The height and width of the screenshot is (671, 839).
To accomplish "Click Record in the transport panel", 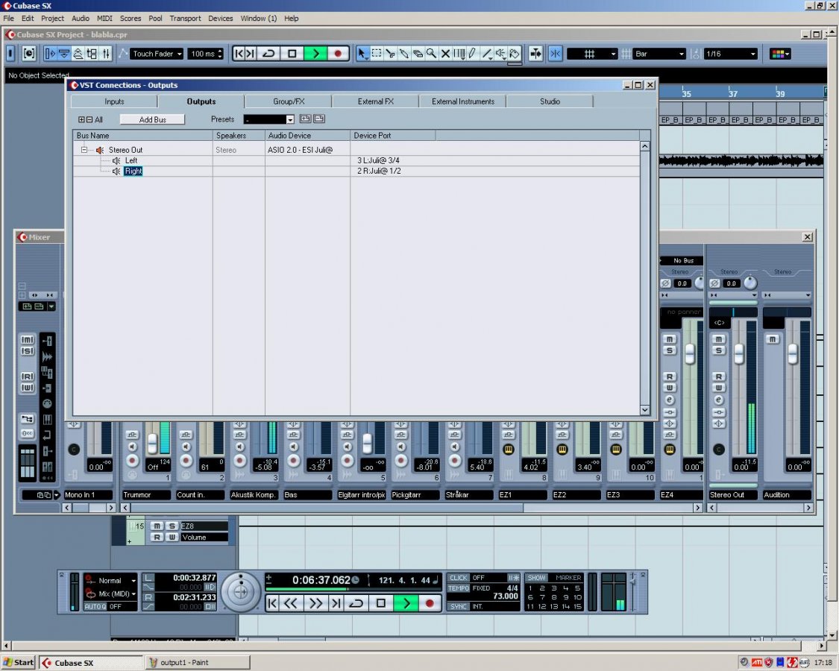I will click(429, 604).
